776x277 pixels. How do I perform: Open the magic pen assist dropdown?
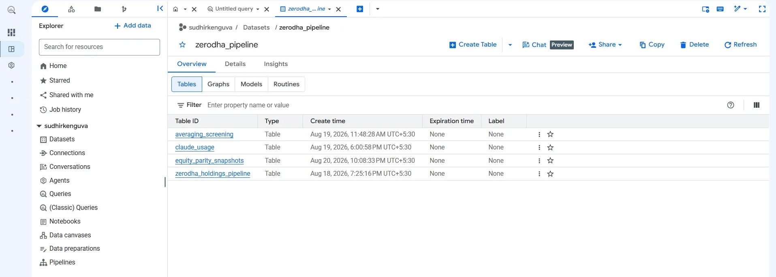(740, 9)
